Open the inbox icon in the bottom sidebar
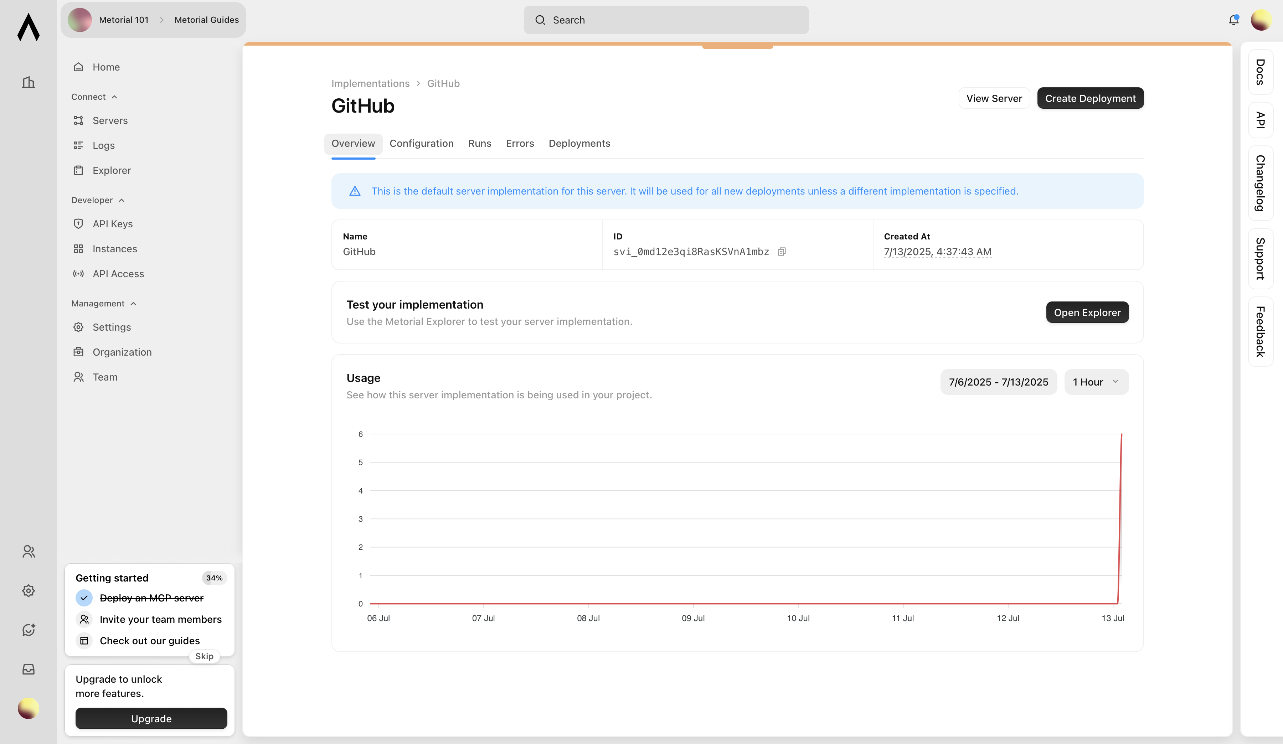Image resolution: width=1283 pixels, height=744 pixels. pyautogui.click(x=28, y=669)
